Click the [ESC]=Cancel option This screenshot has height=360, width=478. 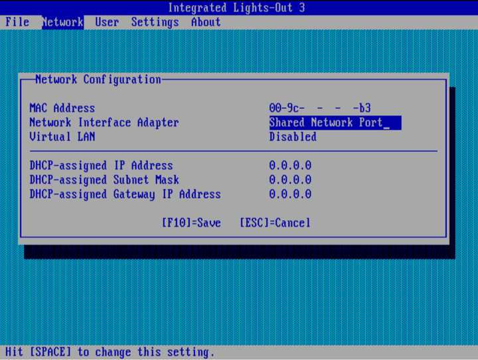[275, 223]
